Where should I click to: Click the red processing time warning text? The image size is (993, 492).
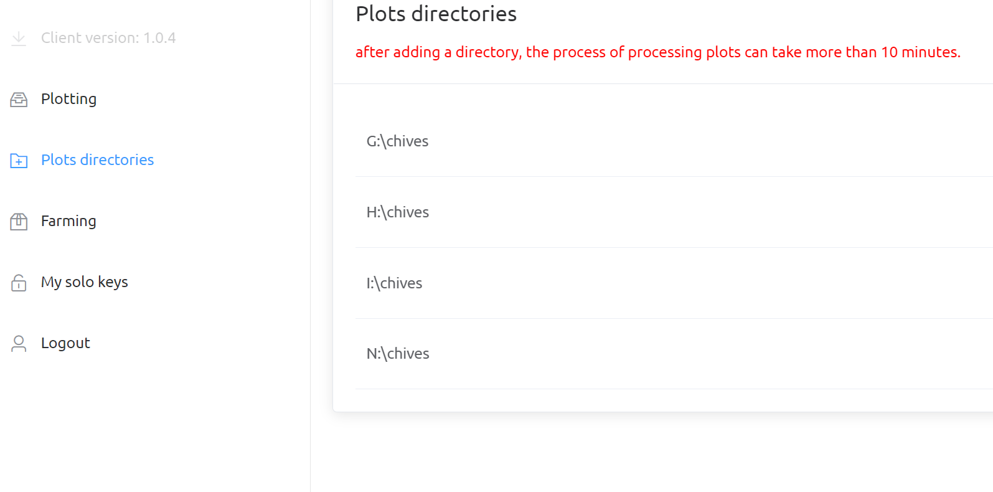tap(658, 52)
